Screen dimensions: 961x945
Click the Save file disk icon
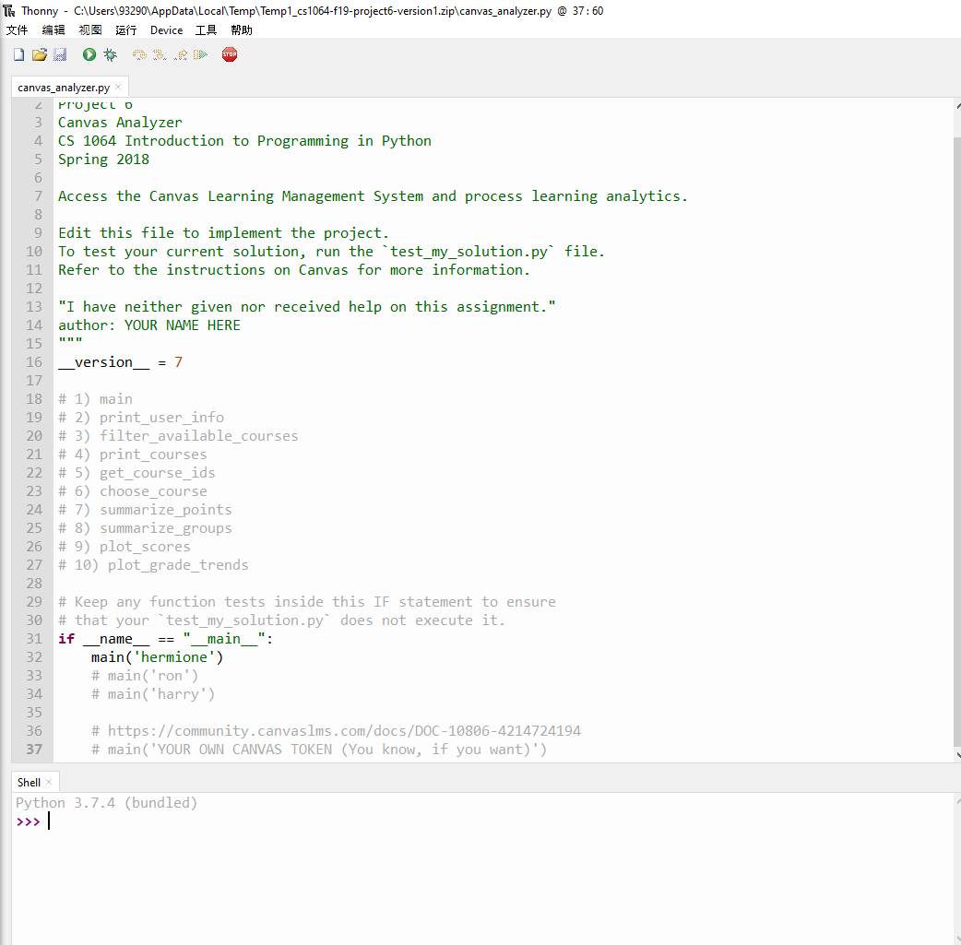[60, 54]
